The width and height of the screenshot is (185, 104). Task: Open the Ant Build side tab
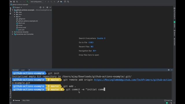click(174, 42)
